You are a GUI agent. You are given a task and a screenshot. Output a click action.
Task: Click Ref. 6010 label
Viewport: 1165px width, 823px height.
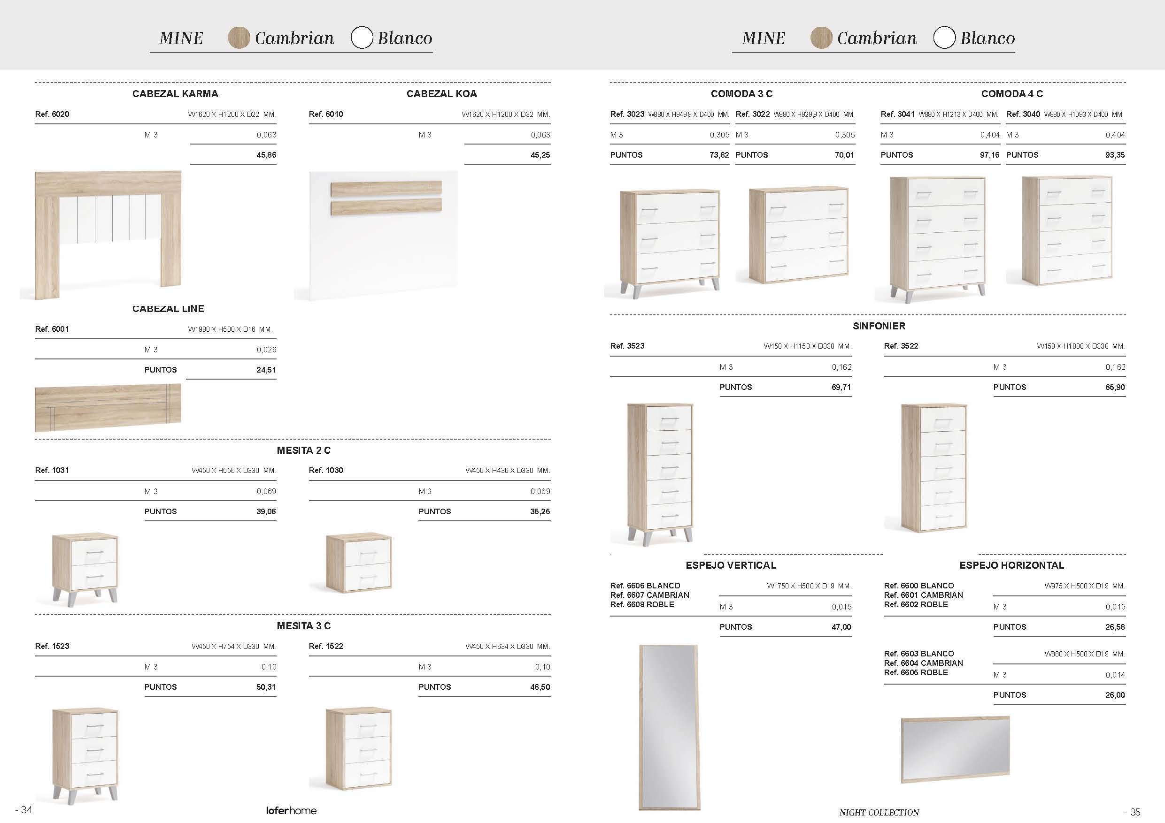(326, 114)
